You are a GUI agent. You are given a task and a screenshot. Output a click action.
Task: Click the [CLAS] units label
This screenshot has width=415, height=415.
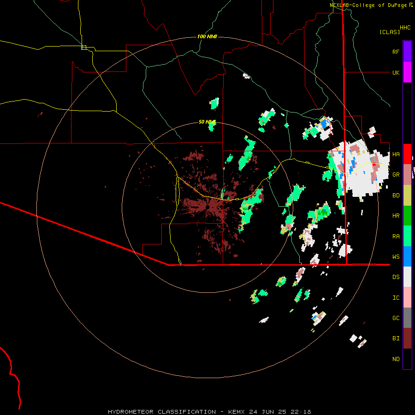(x=390, y=32)
